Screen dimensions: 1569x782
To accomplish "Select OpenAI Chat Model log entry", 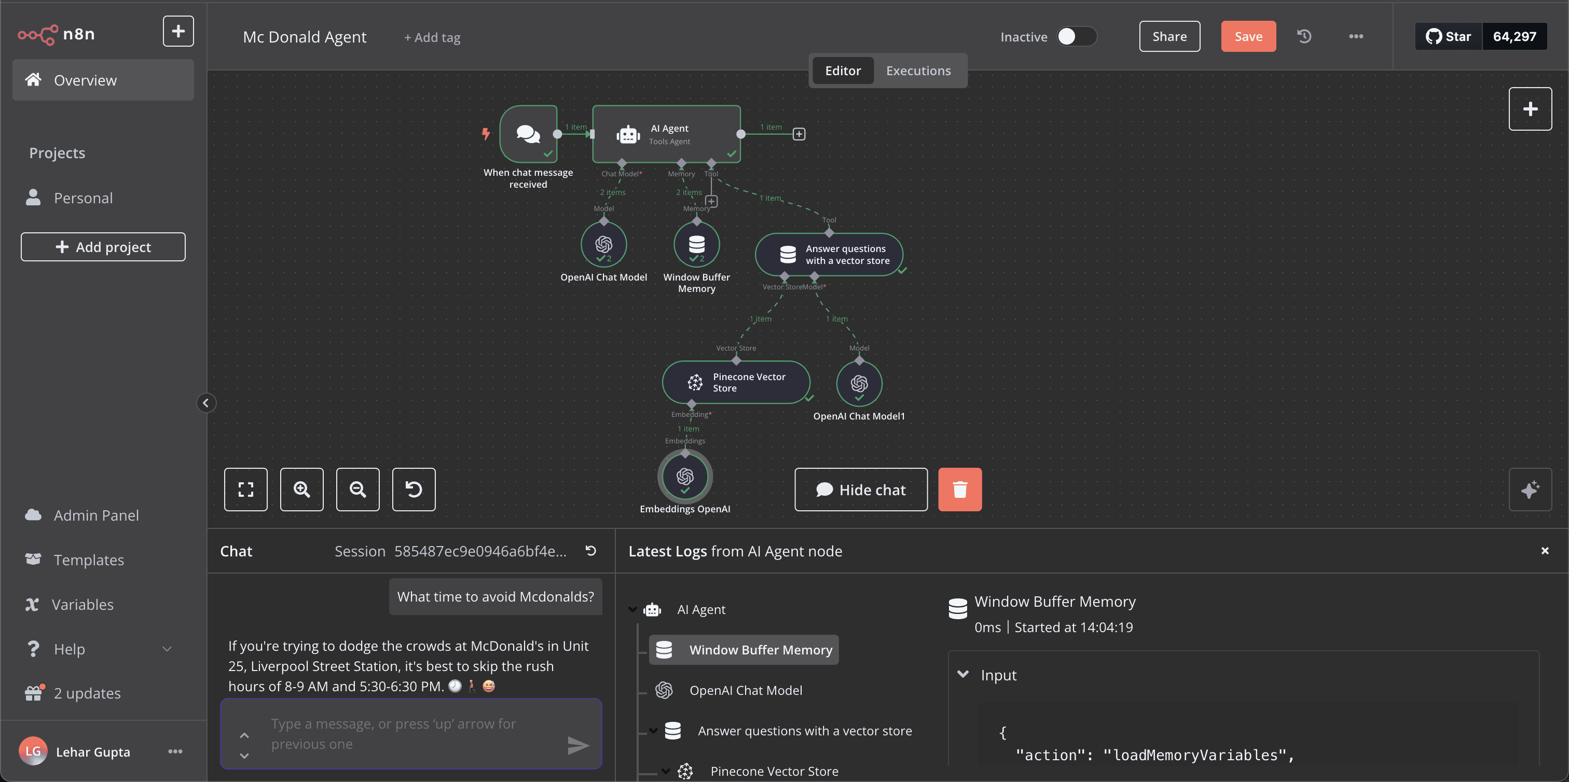I will click(x=745, y=690).
